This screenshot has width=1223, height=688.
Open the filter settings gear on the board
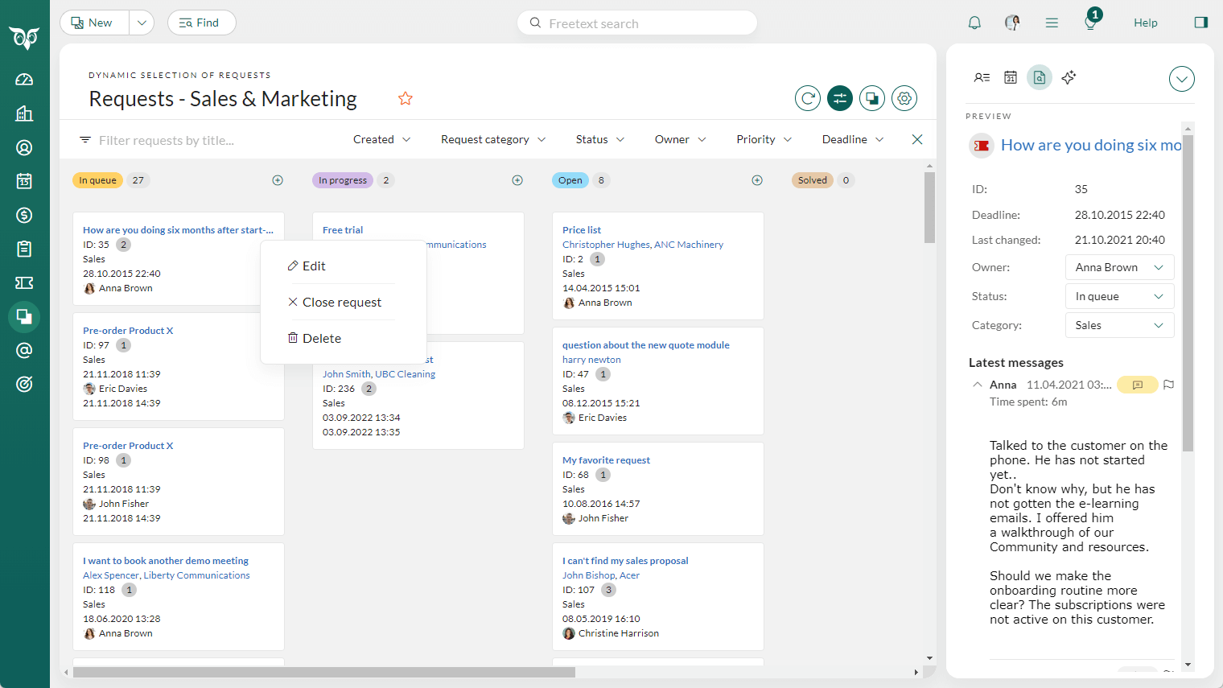pos(904,97)
